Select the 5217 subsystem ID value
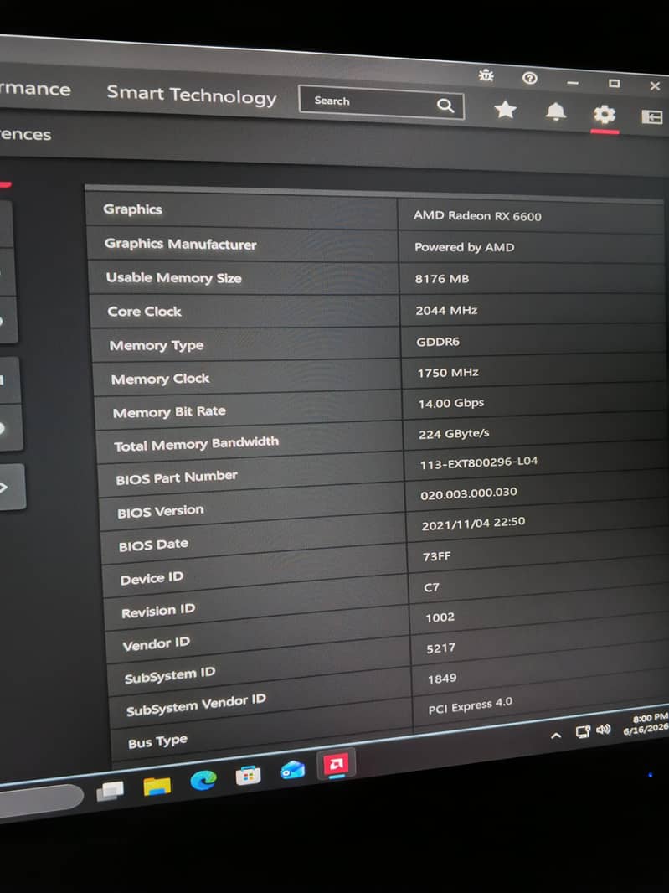Image resolution: width=669 pixels, height=893 pixels. pyautogui.click(x=440, y=648)
